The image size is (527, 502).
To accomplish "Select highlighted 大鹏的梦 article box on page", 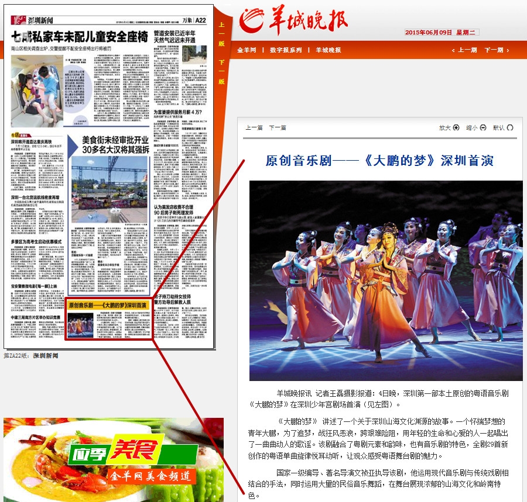I will tap(109, 320).
